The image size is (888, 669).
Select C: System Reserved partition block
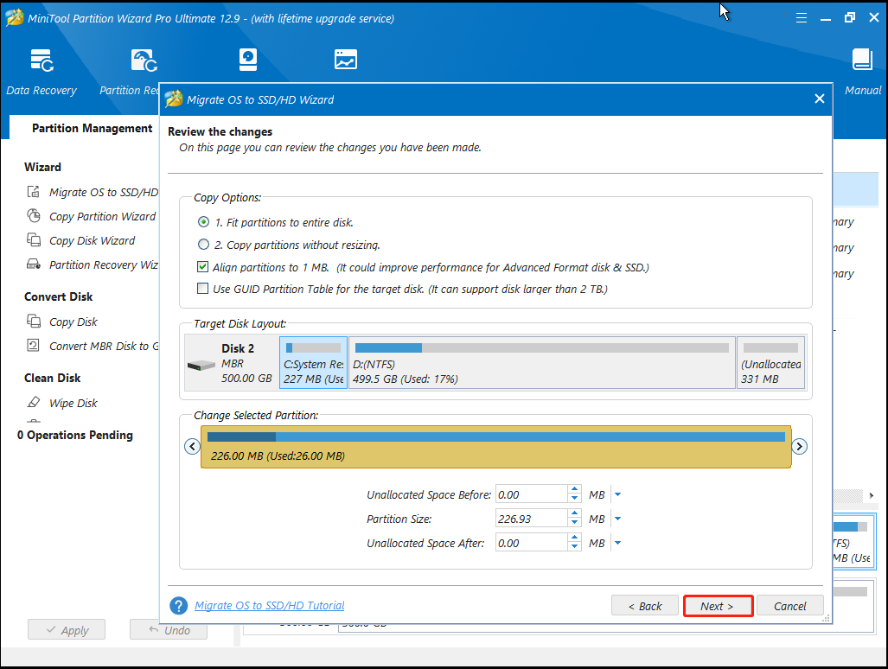(x=313, y=363)
